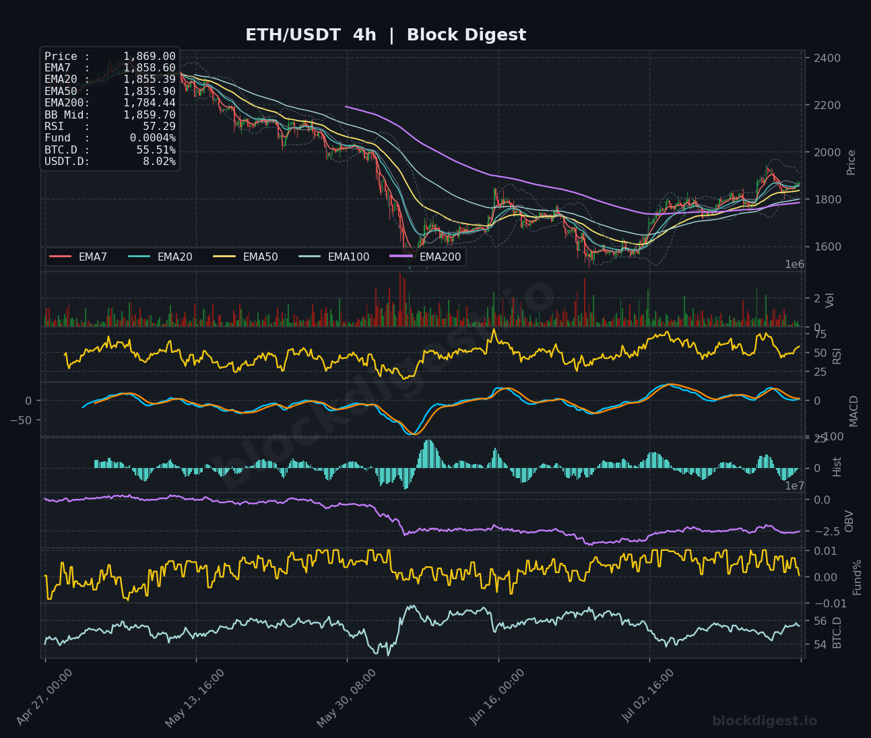
Task: Click the EMA200 1,784.44 value row
Action: (x=110, y=103)
